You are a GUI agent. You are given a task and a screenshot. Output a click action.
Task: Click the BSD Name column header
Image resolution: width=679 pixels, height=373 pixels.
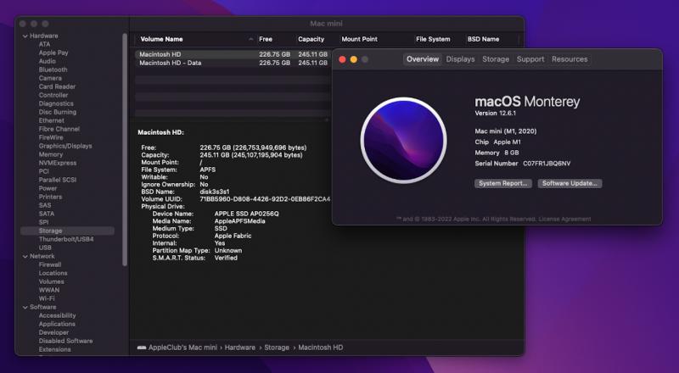tap(483, 39)
